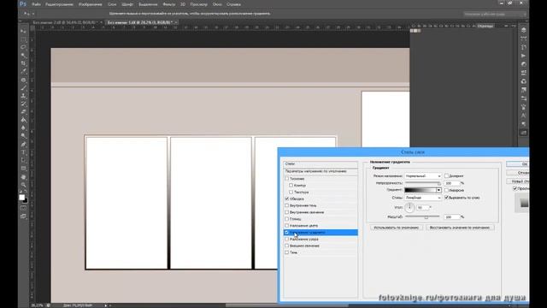Select the Hand tool
Viewport: 547px width, 308px height.
pyautogui.click(x=23, y=177)
